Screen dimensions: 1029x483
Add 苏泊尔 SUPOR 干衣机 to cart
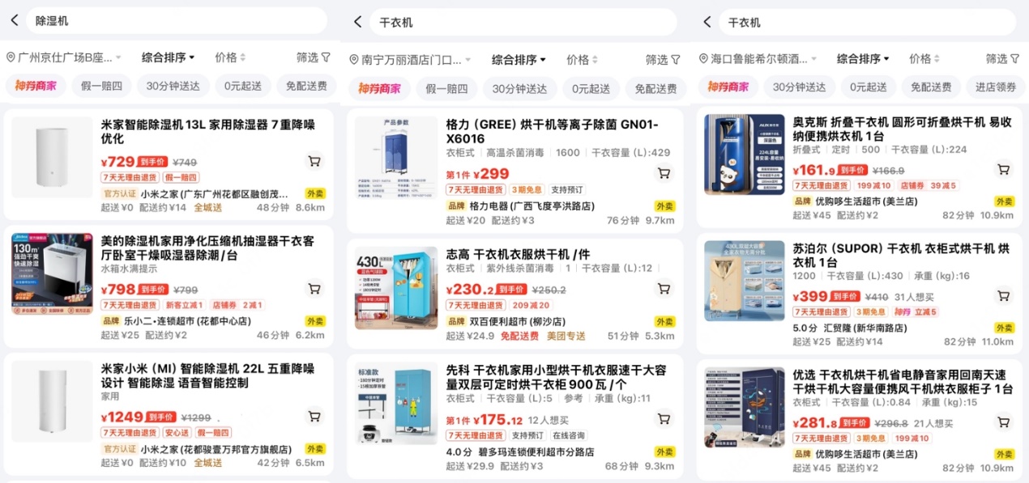pyautogui.click(x=1003, y=295)
